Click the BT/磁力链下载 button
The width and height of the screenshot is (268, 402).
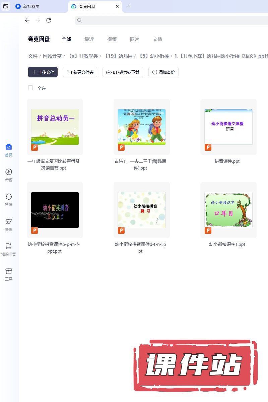pyautogui.click(x=123, y=72)
